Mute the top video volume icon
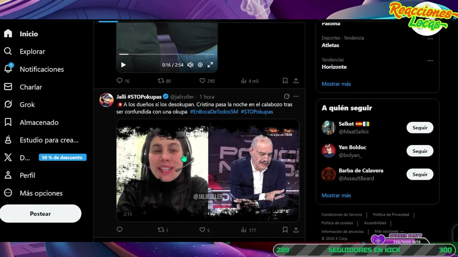 [190, 65]
